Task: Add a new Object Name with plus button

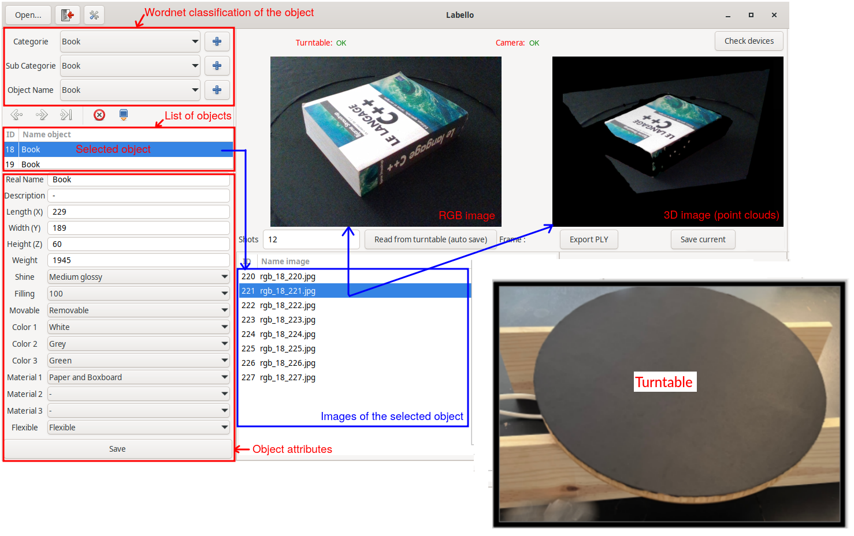Action: coord(217,90)
